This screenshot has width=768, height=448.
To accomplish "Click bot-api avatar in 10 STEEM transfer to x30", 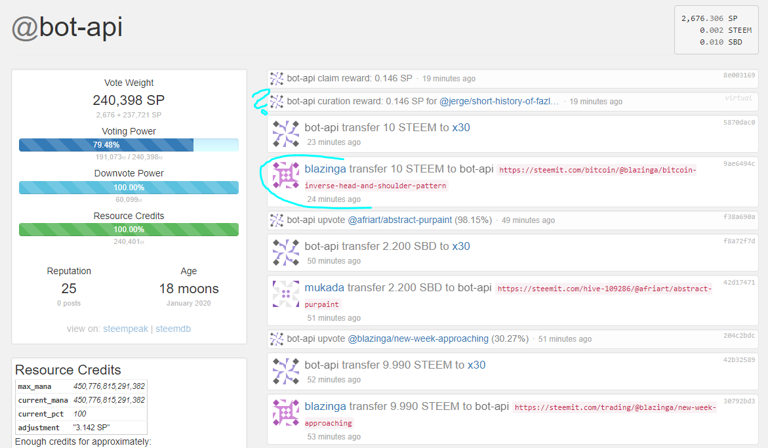I will point(286,134).
